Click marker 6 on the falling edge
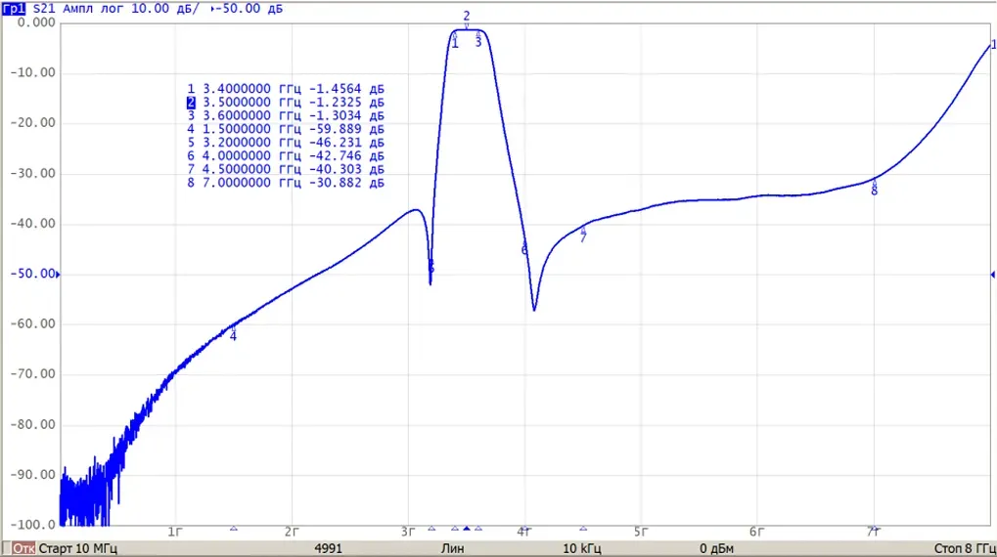This screenshot has height=557, width=997. point(523,248)
